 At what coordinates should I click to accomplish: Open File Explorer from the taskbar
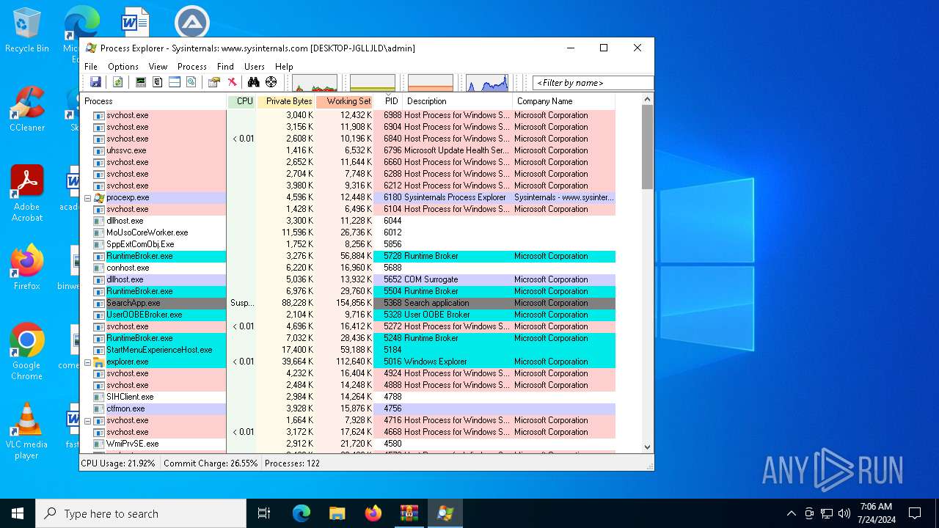pyautogui.click(x=337, y=513)
